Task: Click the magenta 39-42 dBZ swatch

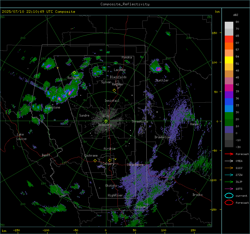Action: [229, 88]
